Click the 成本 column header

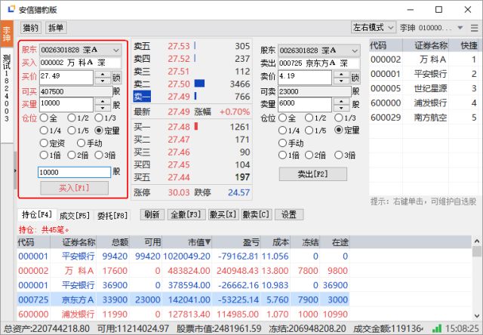(x=275, y=242)
